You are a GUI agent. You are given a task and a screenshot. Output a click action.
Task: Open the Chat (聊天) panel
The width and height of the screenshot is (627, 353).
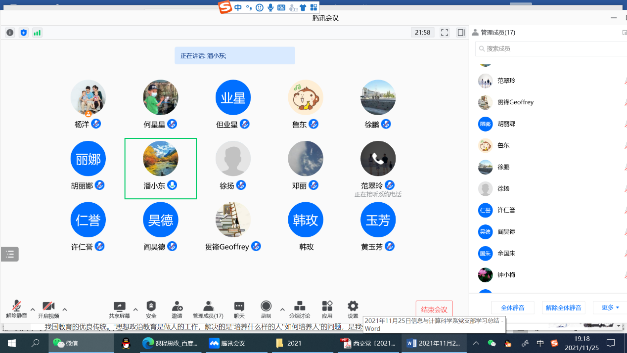click(x=239, y=309)
